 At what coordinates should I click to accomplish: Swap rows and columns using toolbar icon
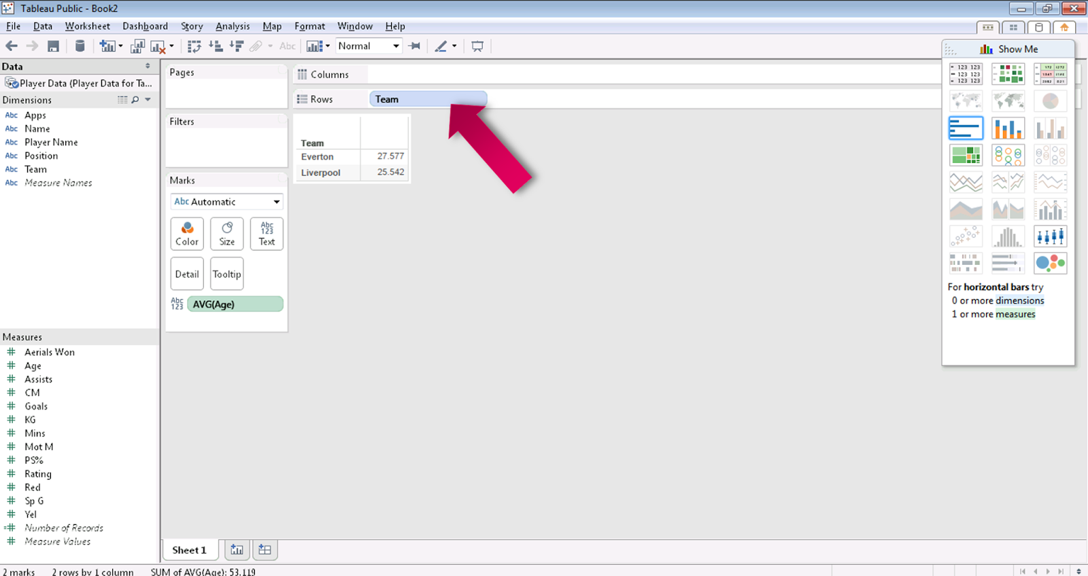(x=194, y=46)
